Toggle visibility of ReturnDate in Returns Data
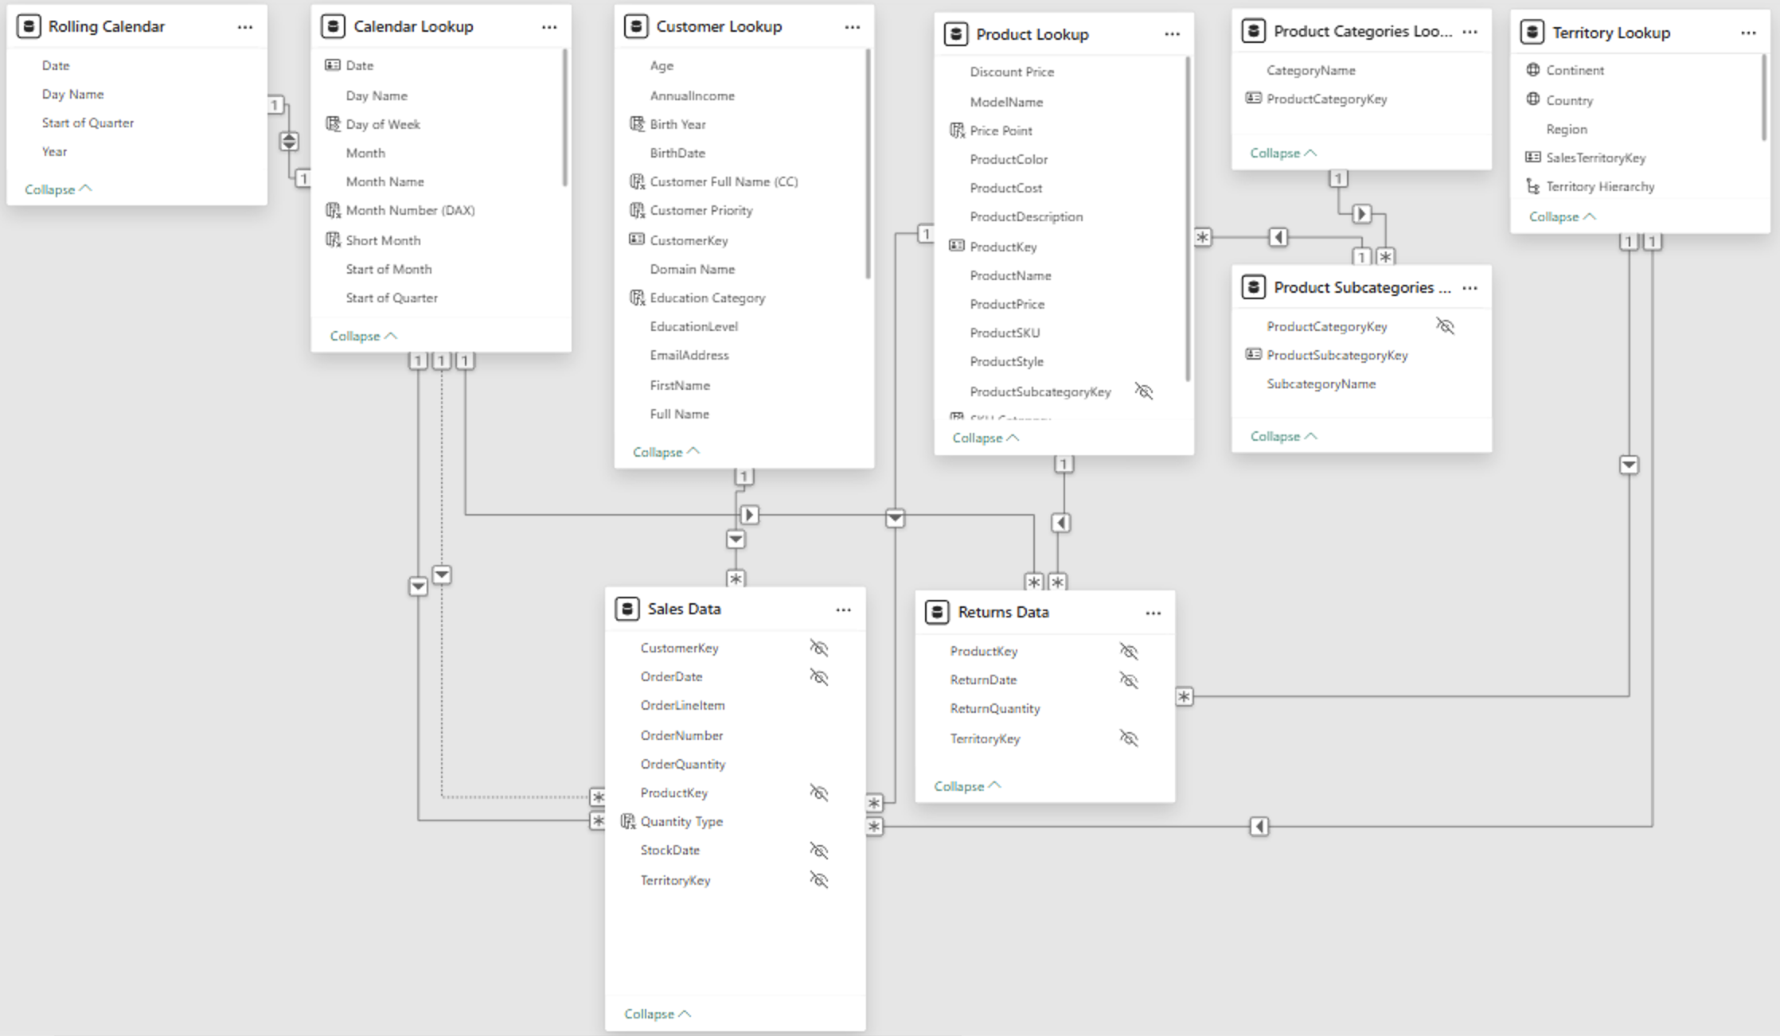Viewport: 1780px width, 1036px height. 1128,680
